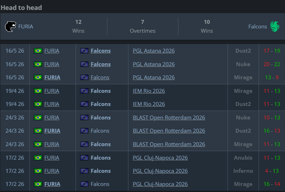Open PGL Astana 2026 link in Dust2 row
This screenshot has height=192, width=285.
point(154,51)
